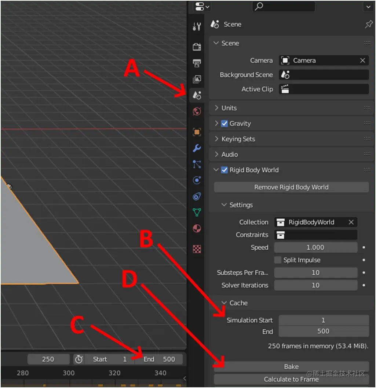
Task: Open the Tool settings tab
Action: tap(197, 26)
